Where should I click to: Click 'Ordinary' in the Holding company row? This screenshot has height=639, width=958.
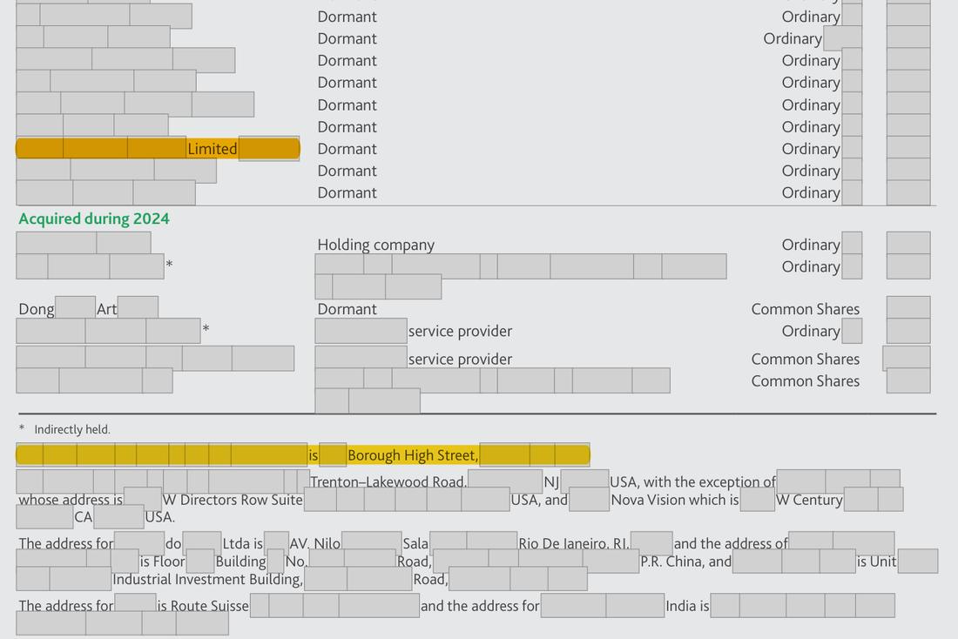click(811, 245)
